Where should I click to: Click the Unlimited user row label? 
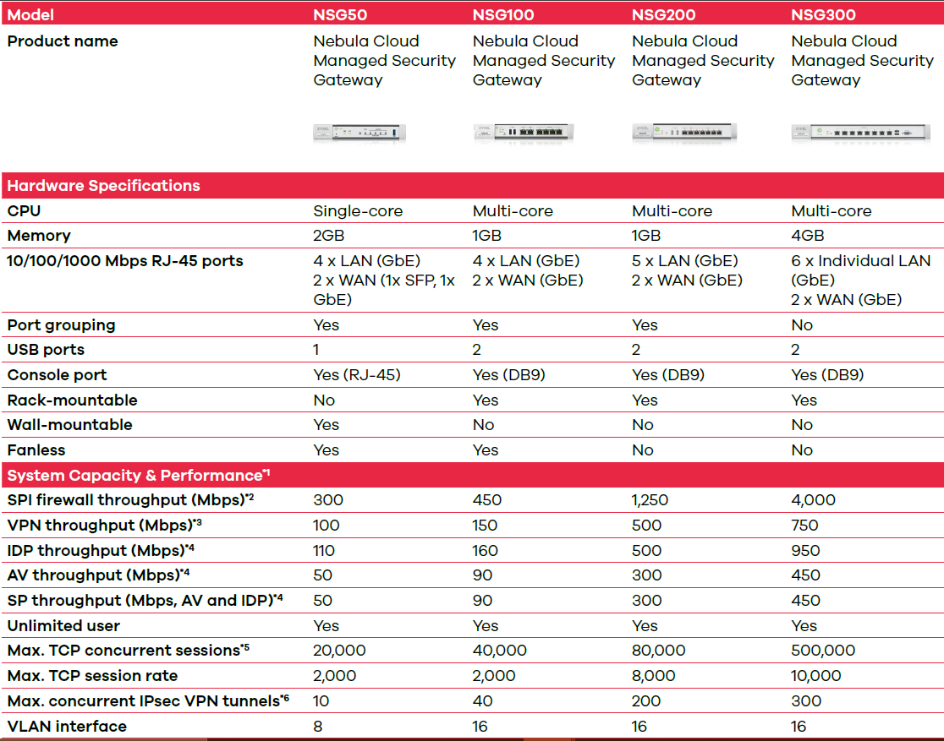[x=63, y=626]
